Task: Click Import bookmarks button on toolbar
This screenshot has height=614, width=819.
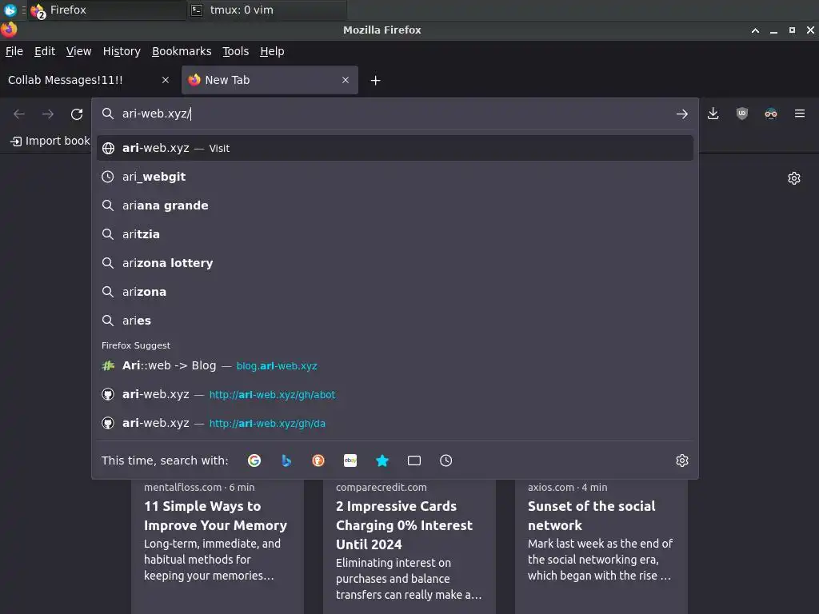Action: click(x=50, y=141)
